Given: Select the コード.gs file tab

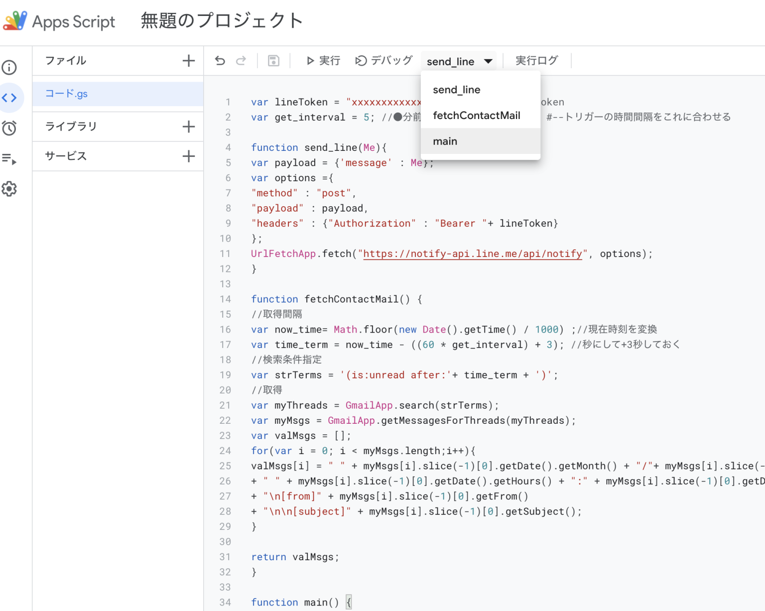Looking at the screenshot, I should click(66, 94).
